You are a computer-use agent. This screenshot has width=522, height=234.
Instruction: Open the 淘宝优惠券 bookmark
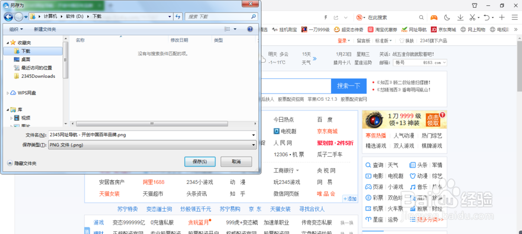tap(382, 30)
